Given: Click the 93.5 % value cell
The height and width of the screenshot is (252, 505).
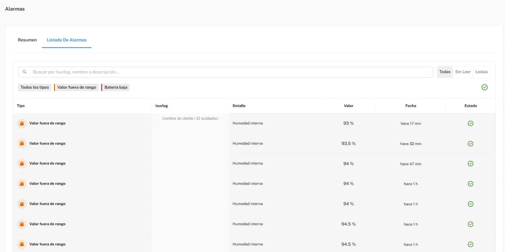Looking at the screenshot, I should point(348,143).
